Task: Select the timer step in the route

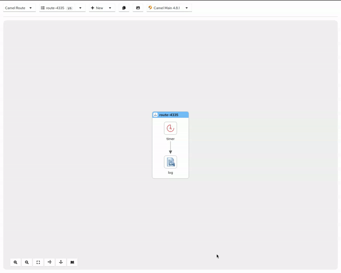Action: pos(170,128)
